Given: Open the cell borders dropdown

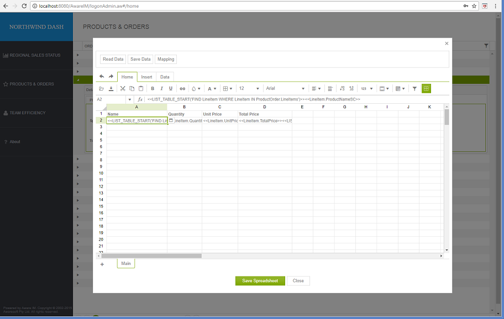Looking at the screenshot, I should (x=228, y=88).
